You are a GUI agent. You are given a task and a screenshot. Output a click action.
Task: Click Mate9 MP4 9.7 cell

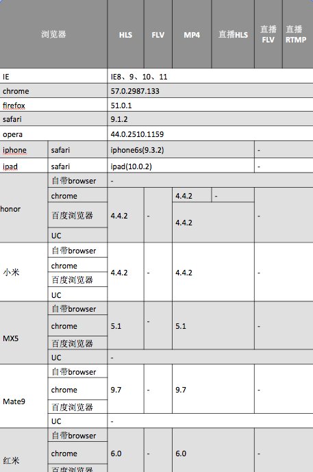click(x=213, y=390)
